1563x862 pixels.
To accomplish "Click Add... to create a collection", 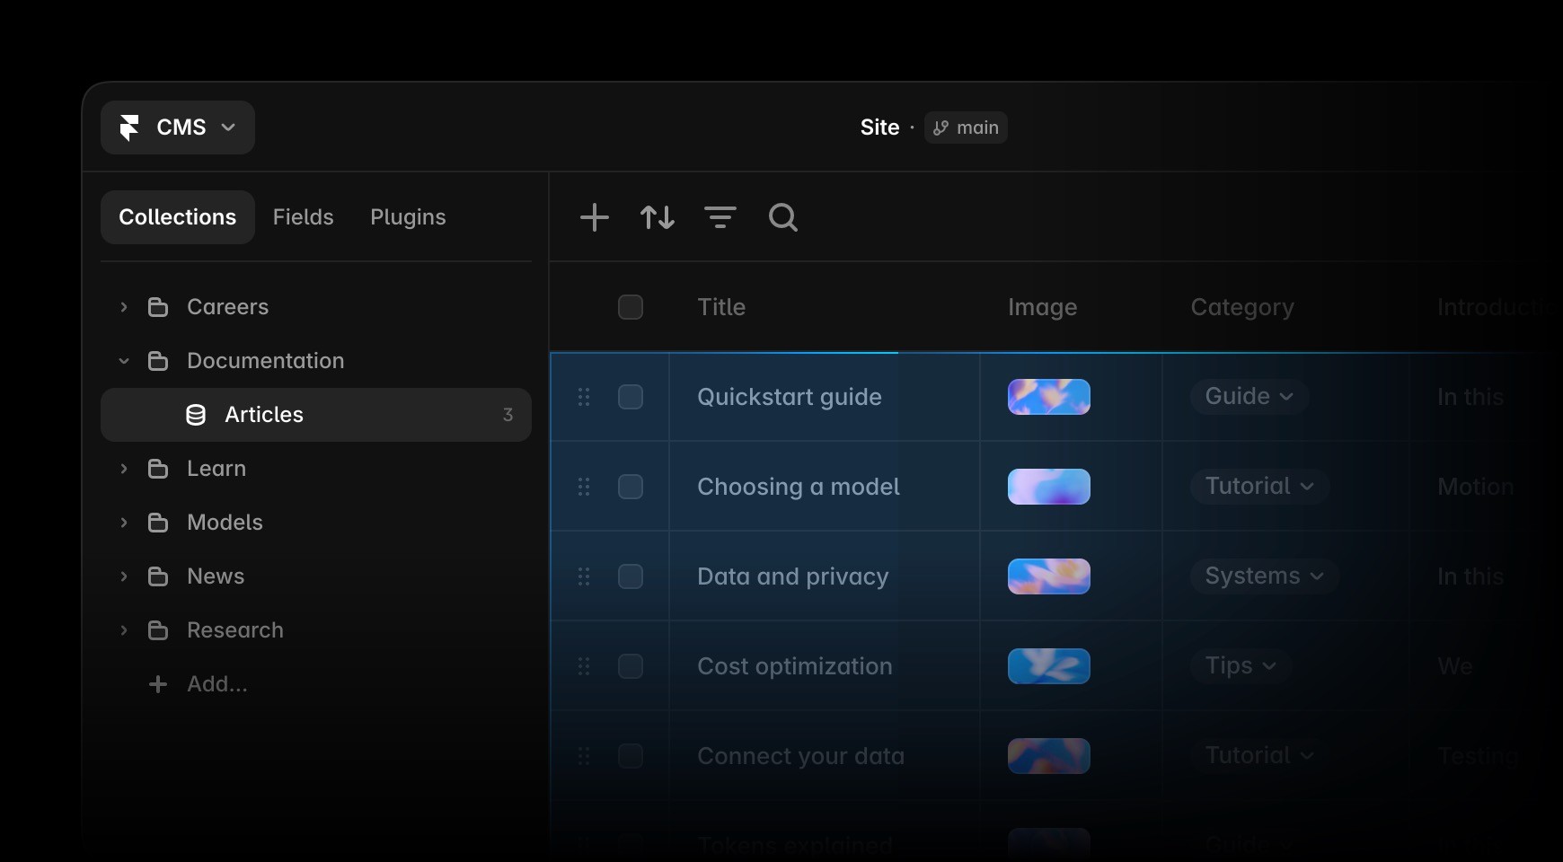I will point(198,684).
